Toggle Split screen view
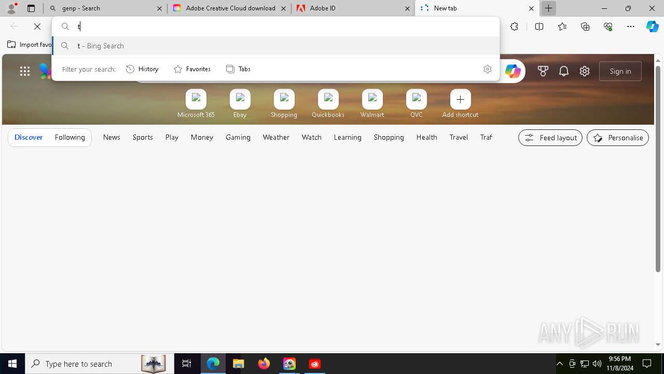The image size is (664, 374). (x=539, y=26)
